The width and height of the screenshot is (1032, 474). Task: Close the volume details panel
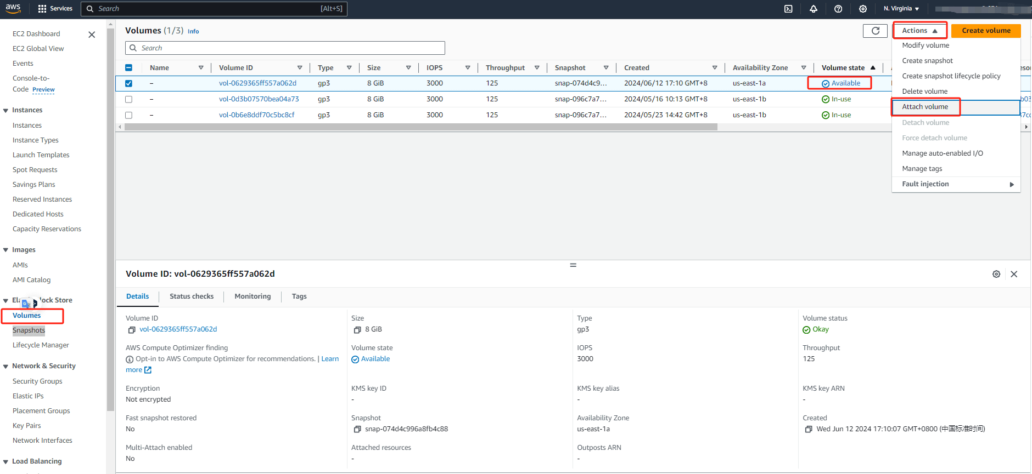click(x=1014, y=274)
